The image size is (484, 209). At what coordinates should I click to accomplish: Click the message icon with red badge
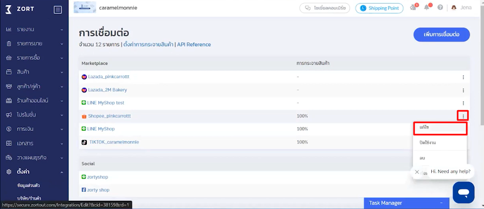click(413, 8)
